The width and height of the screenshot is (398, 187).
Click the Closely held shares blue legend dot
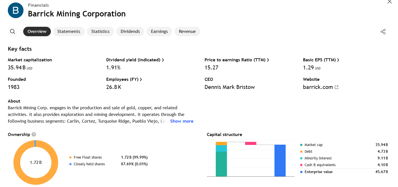tap(70, 164)
